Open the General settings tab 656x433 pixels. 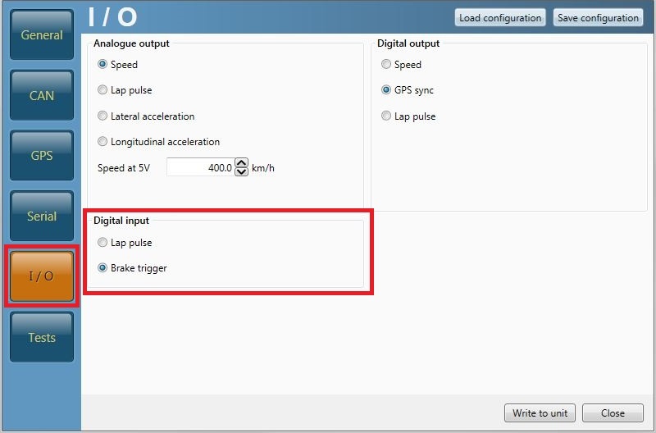click(42, 36)
